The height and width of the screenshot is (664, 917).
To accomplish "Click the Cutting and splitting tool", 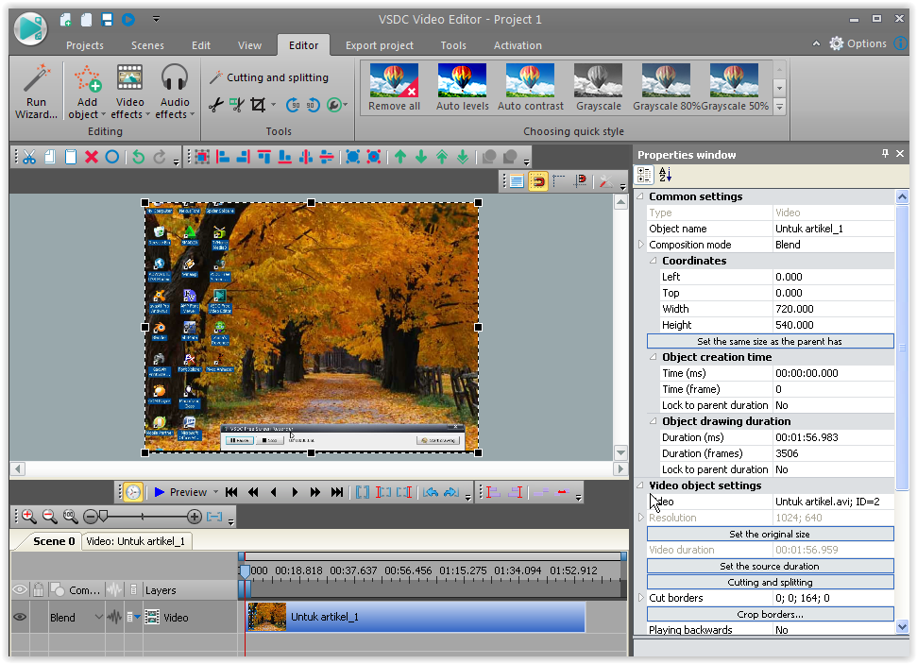I will (269, 77).
